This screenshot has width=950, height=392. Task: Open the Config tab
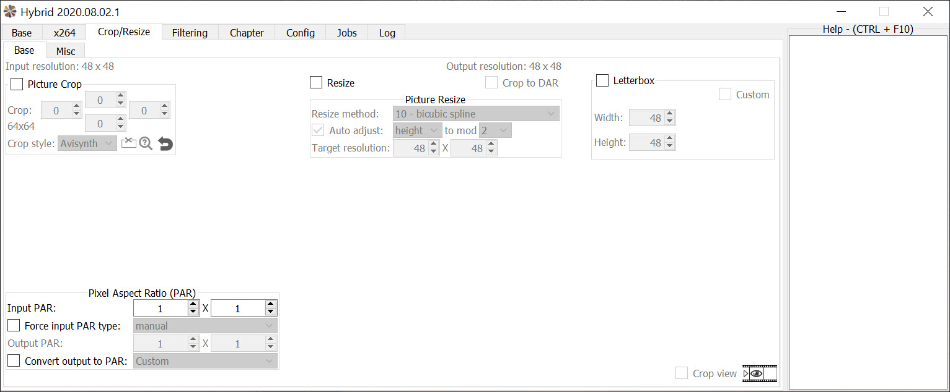(x=301, y=33)
